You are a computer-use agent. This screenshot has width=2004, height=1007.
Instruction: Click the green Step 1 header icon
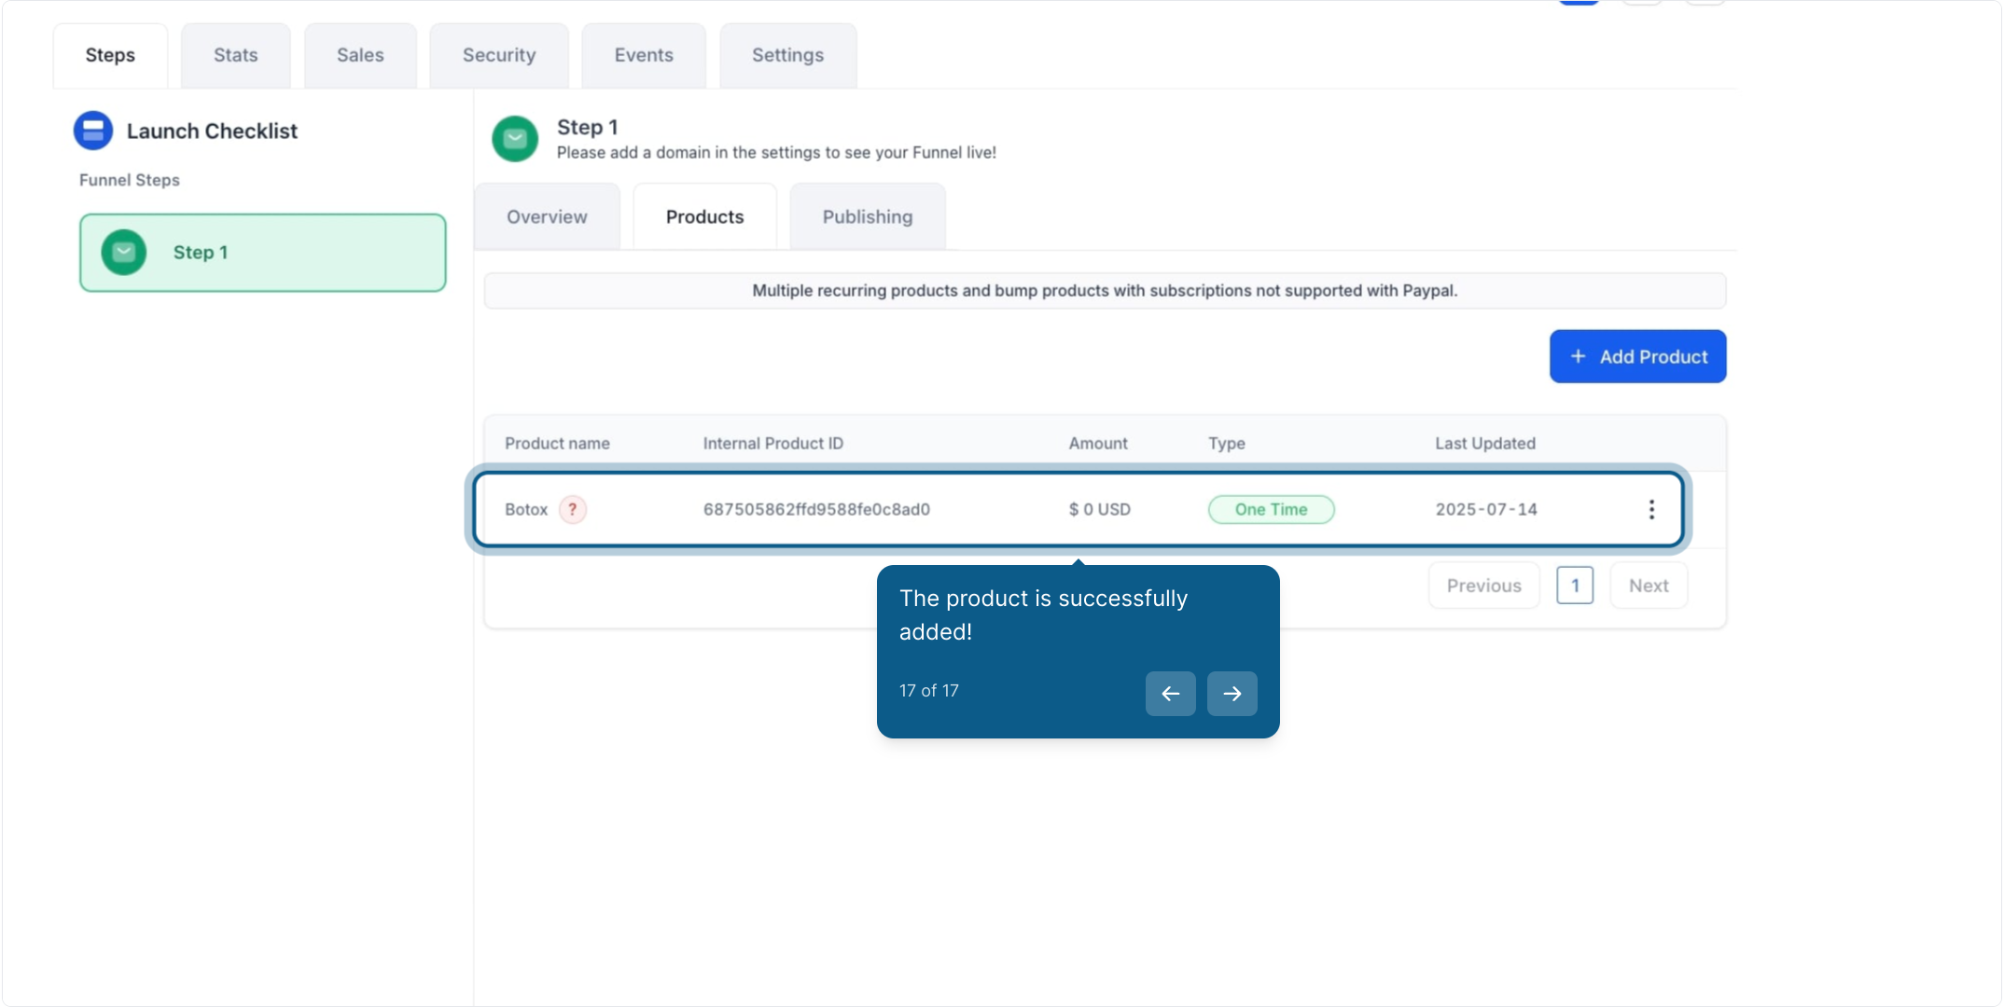click(x=515, y=139)
